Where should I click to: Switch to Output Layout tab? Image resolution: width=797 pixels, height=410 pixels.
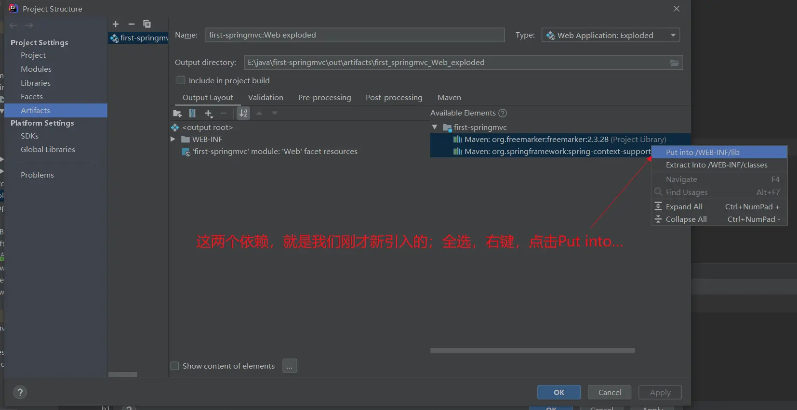click(x=208, y=98)
